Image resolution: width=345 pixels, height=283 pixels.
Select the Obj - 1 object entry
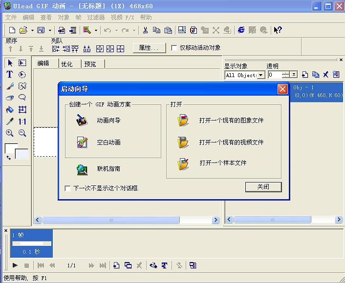(316, 92)
